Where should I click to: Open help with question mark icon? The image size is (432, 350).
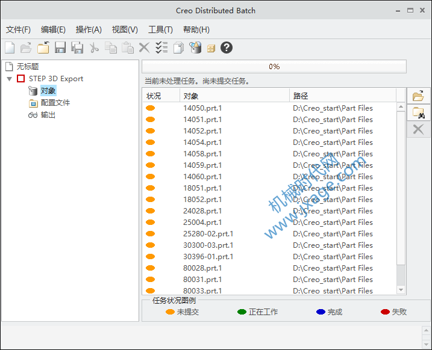click(x=227, y=48)
